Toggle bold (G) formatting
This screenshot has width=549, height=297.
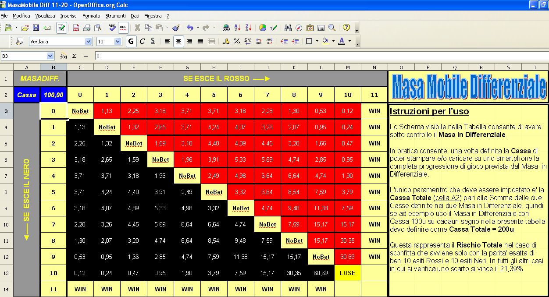click(131, 41)
